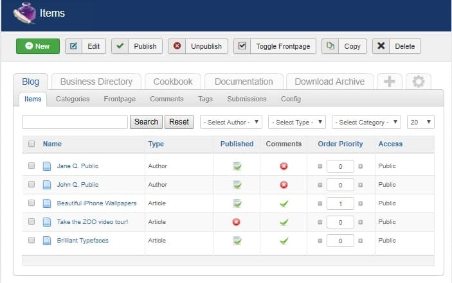The image size is (452, 283).
Task: Open the items-per-page dropdown showing 20
Action: point(420,122)
